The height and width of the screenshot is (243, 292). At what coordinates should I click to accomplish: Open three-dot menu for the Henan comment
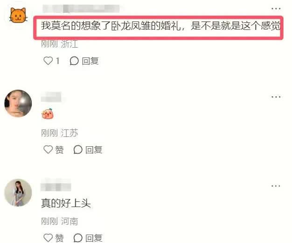coord(276,186)
